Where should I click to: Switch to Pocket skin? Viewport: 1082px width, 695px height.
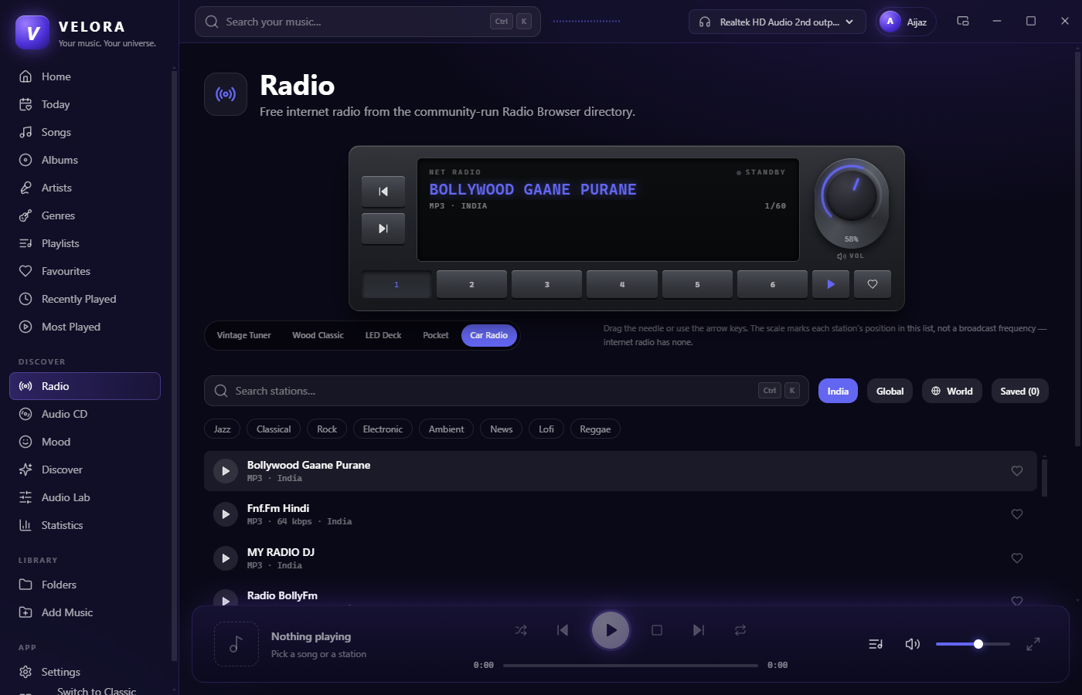pyautogui.click(x=436, y=335)
